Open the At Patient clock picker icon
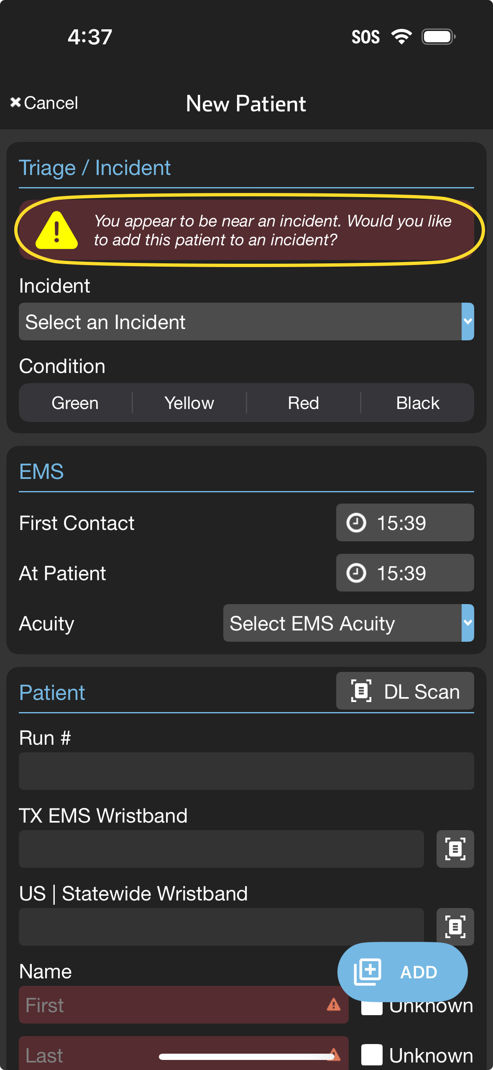Screen dimensions: 493x1070 click(357, 573)
